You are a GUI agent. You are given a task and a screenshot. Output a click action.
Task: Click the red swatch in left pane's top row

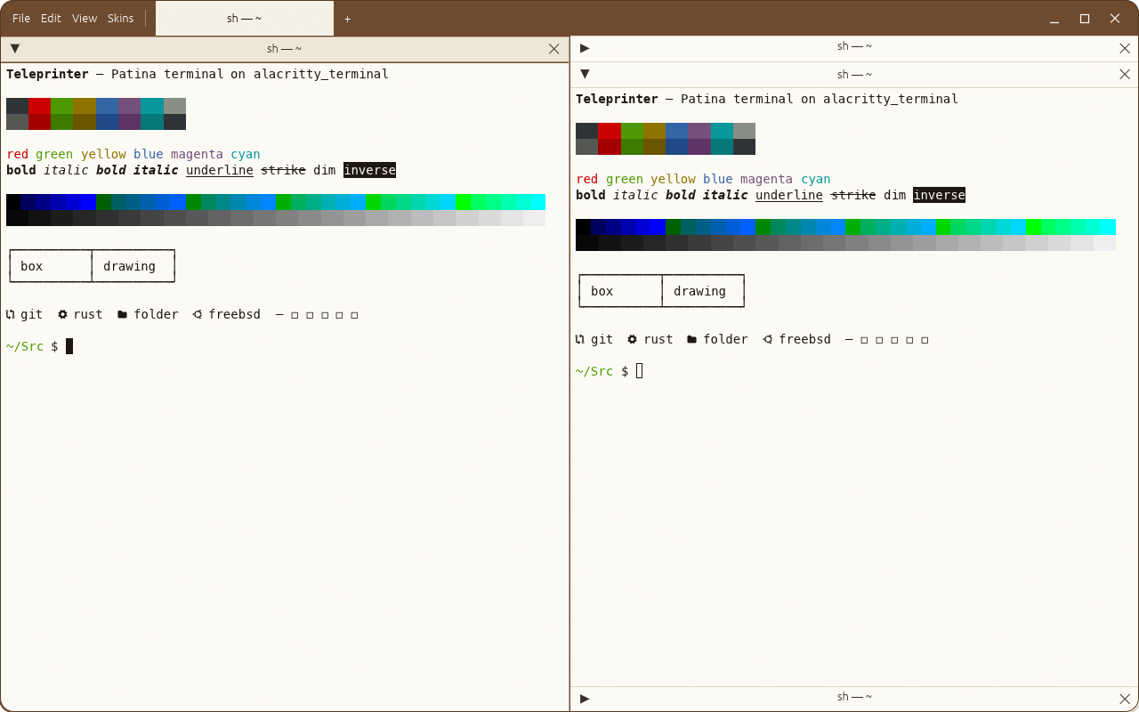[x=40, y=106]
